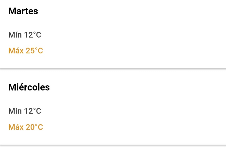Click the divider shadow below Miércoles card
Image resolution: width=226 pixels, height=157 pixels.
coord(113,145)
